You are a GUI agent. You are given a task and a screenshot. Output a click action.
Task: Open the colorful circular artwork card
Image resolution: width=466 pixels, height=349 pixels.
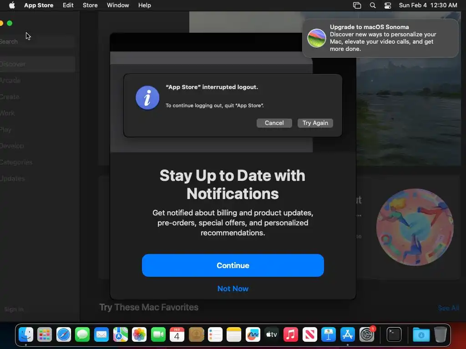pyautogui.click(x=415, y=227)
